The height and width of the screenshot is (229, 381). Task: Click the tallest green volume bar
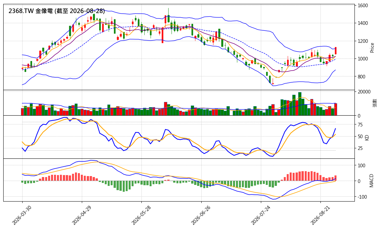(300, 104)
